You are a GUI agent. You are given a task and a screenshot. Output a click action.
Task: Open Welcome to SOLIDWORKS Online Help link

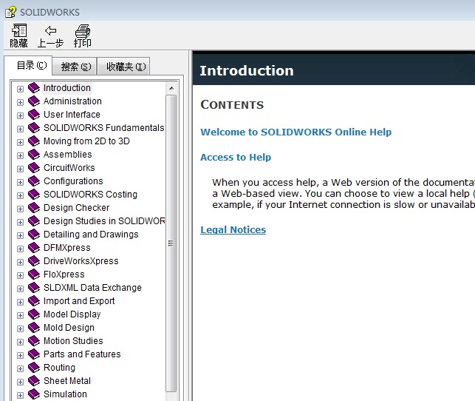296,132
